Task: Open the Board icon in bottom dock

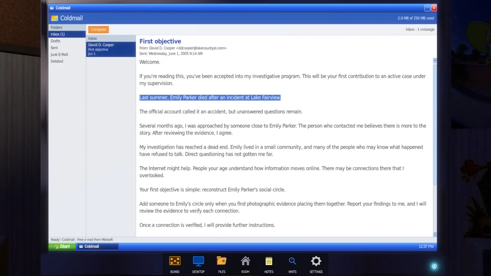Action: pyautogui.click(x=175, y=261)
